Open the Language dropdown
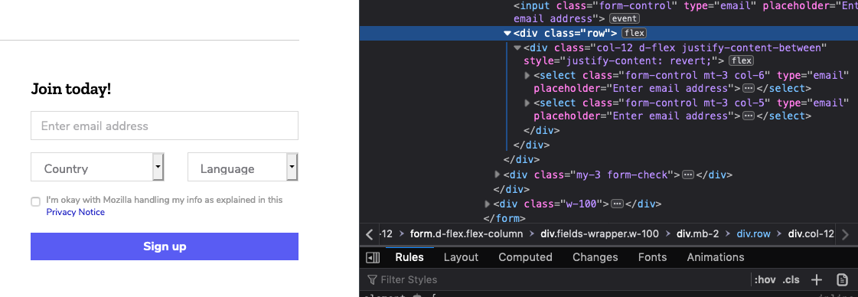 pos(243,167)
